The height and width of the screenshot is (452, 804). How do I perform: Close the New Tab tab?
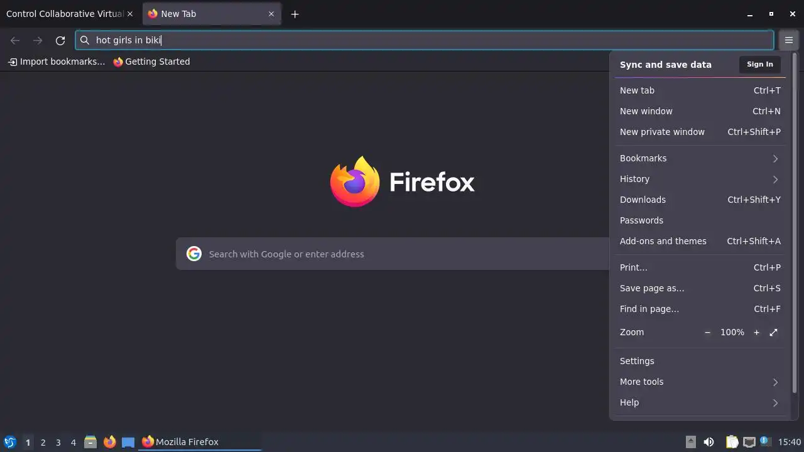click(x=271, y=14)
